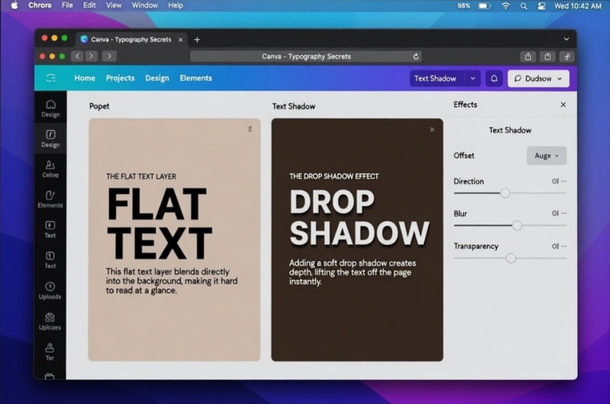
Task: Expand the Text Shadow dropdown arrow
Action: (x=473, y=78)
